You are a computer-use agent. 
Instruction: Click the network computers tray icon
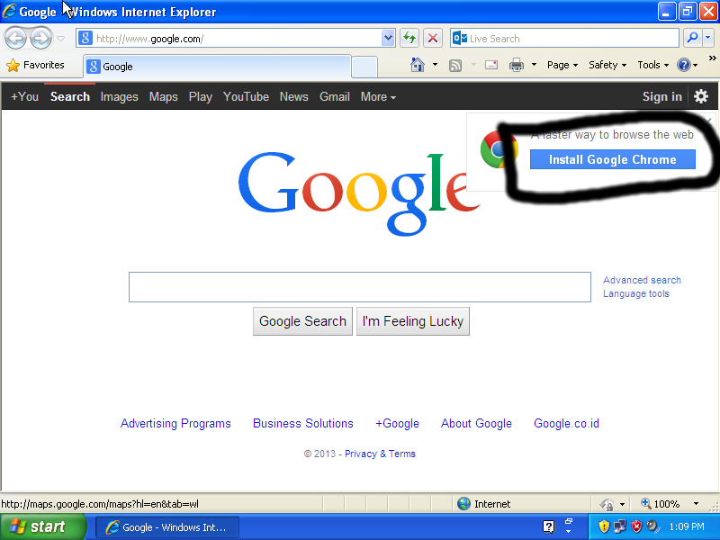coord(619,526)
